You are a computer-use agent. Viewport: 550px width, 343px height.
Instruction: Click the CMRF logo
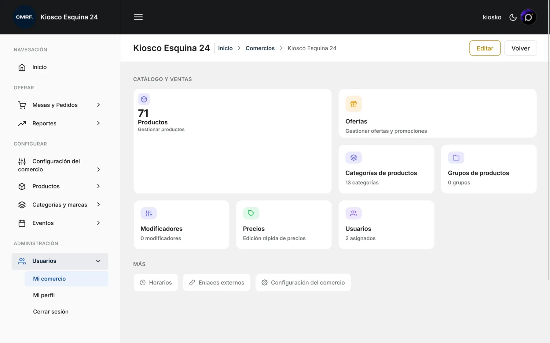coord(24,17)
